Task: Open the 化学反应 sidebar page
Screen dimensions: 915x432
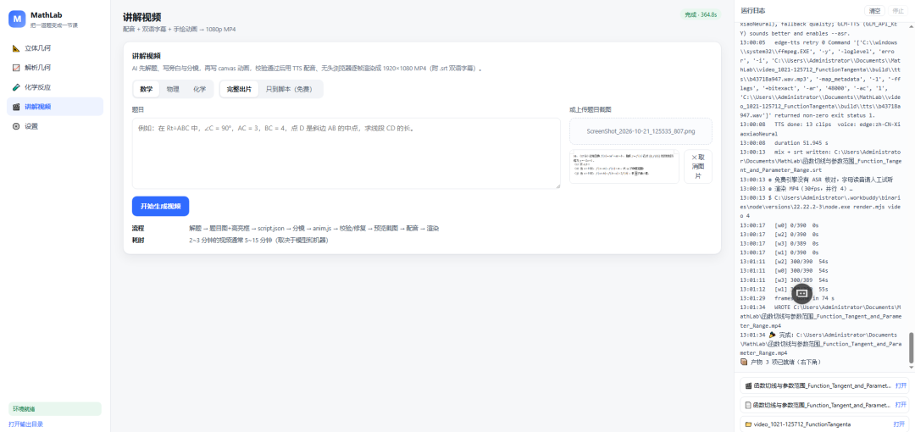Action: (x=55, y=87)
